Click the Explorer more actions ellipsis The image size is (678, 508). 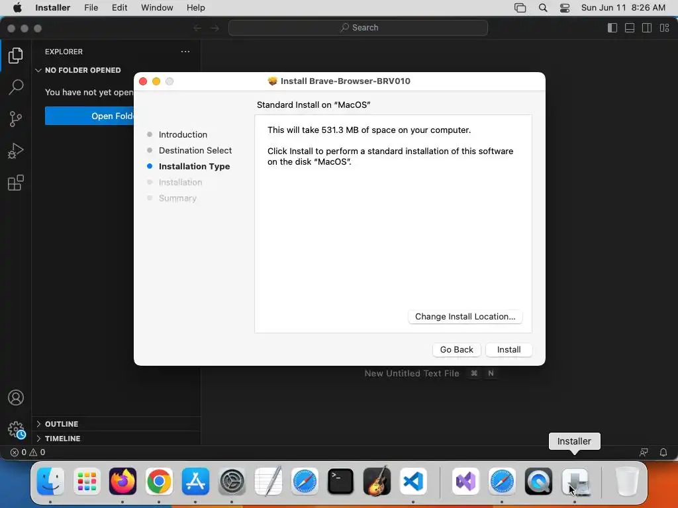coord(185,52)
